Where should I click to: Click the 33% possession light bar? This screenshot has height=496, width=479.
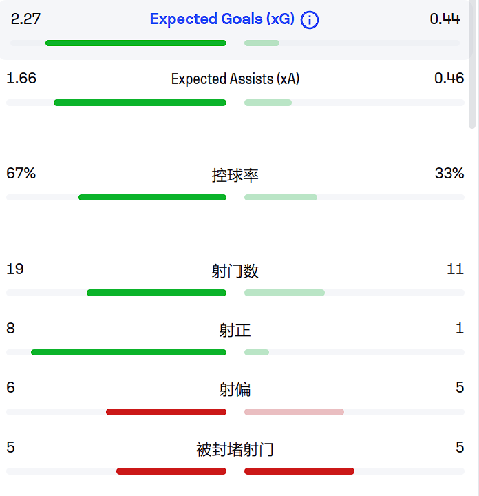tap(281, 198)
